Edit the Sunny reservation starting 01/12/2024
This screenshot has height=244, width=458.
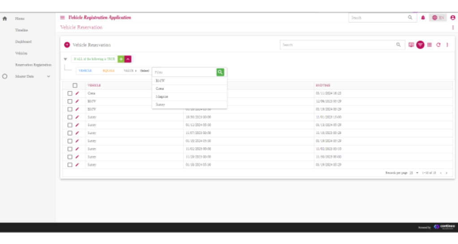[77, 125]
